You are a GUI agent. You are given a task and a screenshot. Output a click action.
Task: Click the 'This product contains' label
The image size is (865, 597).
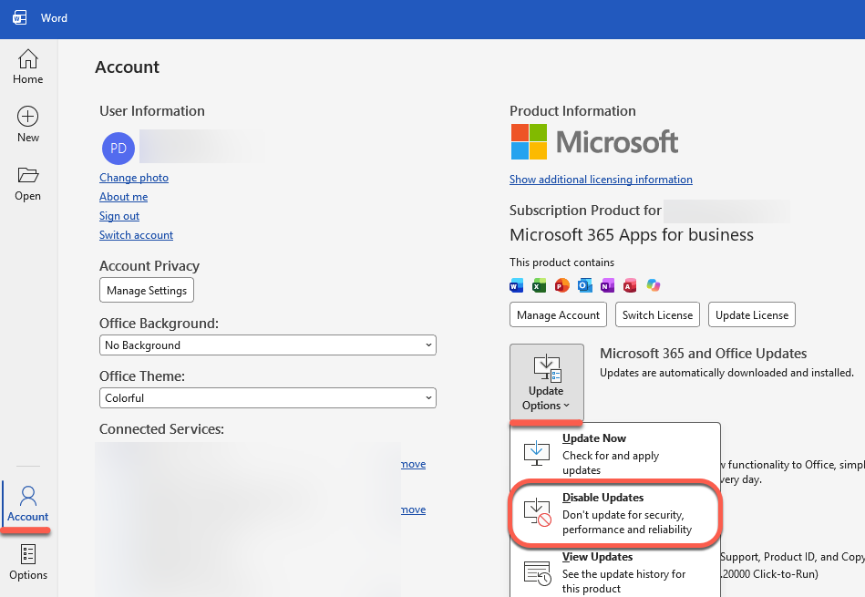click(561, 262)
